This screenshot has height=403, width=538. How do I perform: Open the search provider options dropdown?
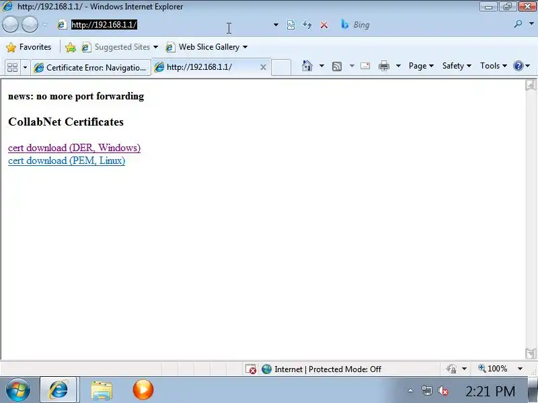tap(531, 24)
